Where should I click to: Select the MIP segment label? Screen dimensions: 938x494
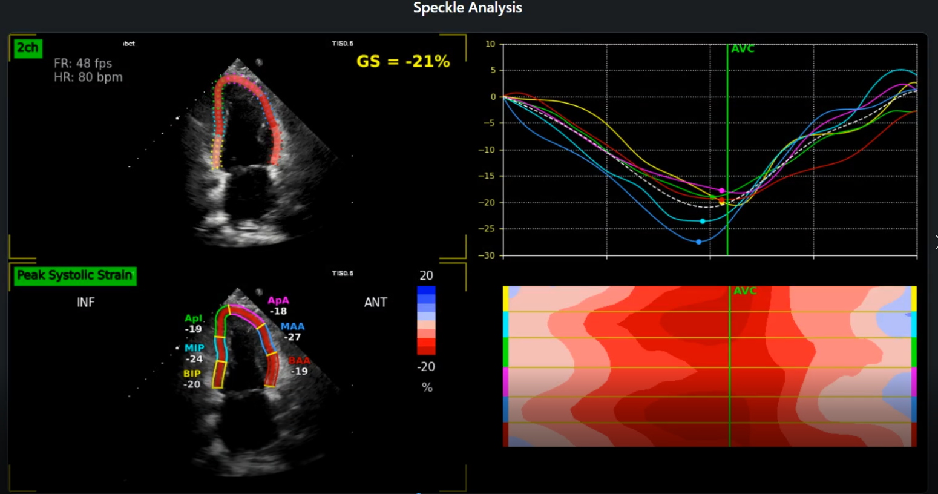pos(194,348)
